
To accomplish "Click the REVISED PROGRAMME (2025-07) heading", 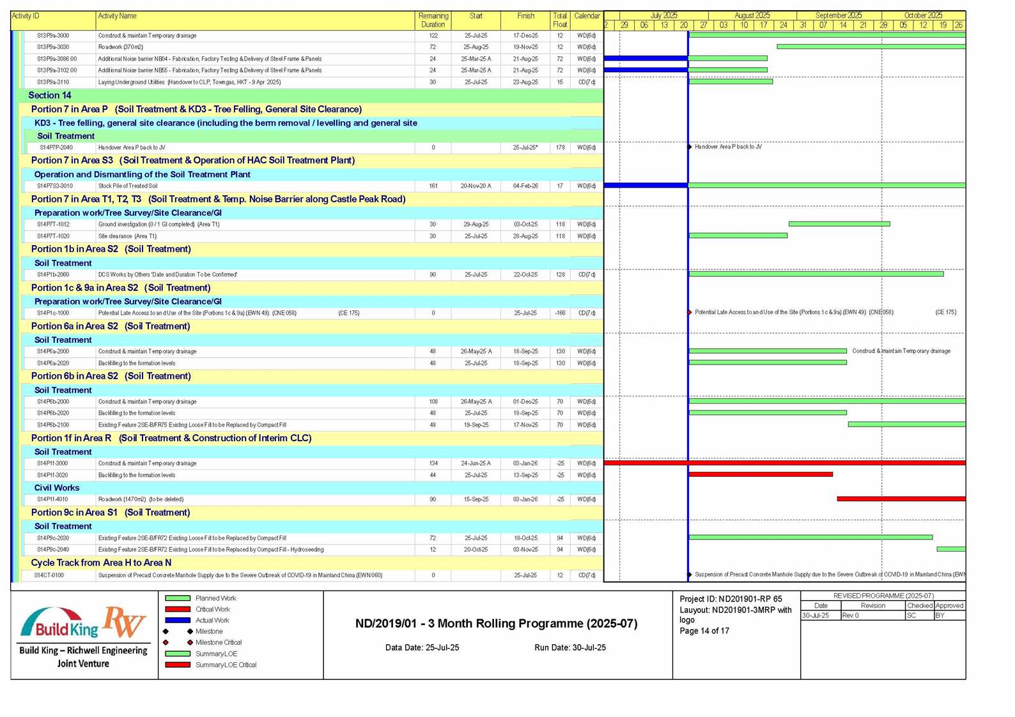I will 883,596.
